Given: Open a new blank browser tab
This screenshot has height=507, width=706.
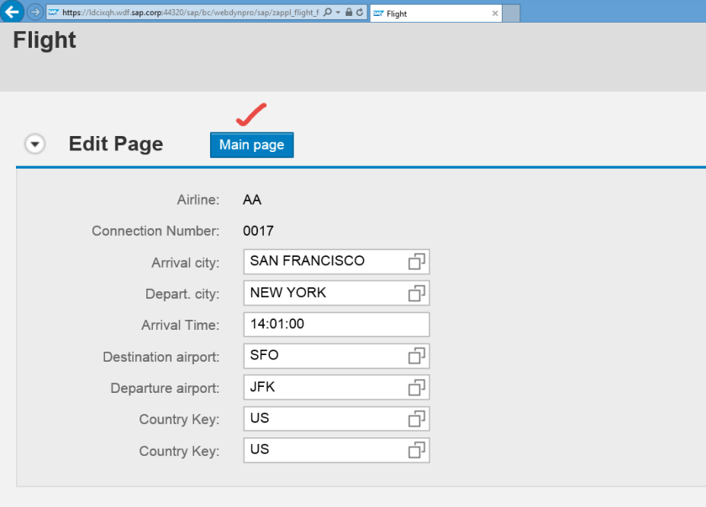Looking at the screenshot, I should click(511, 13).
